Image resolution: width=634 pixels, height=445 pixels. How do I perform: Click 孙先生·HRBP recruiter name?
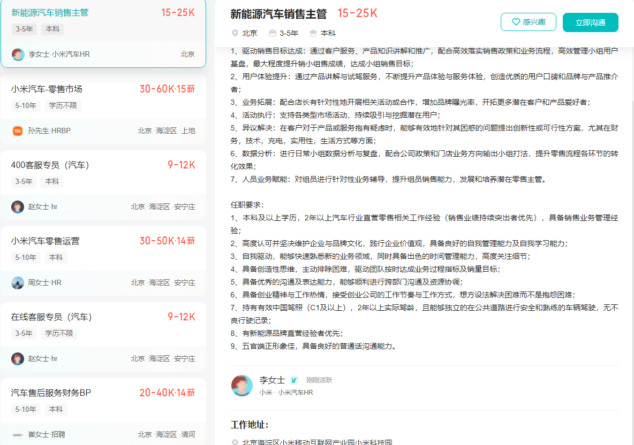point(49,131)
